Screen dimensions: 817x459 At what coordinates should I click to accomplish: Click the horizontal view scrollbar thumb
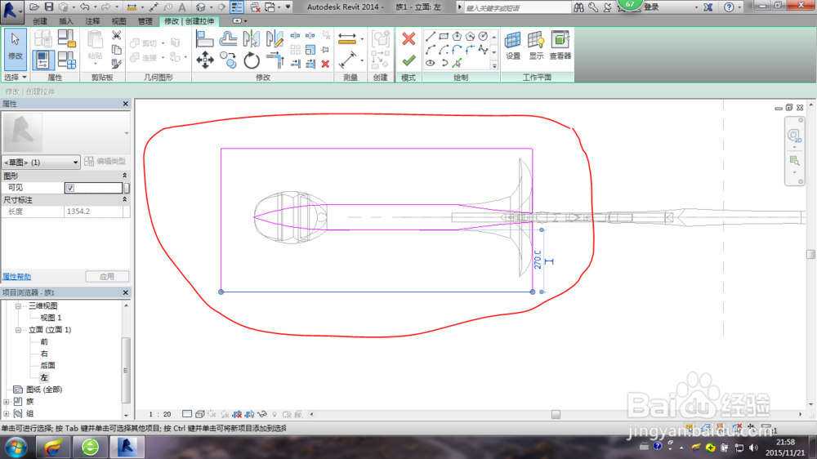coord(556,415)
